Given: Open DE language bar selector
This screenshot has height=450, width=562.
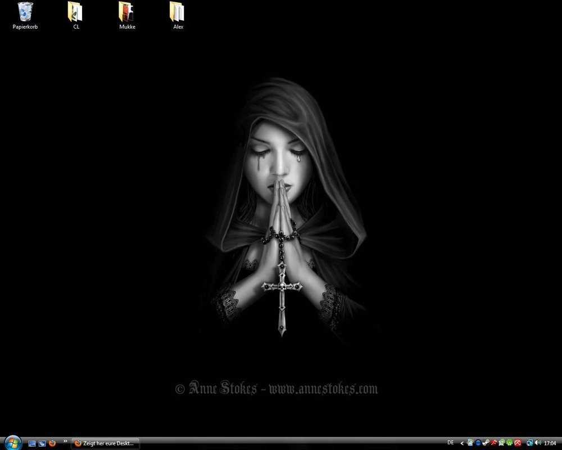Looking at the screenshot, I should (x=450, y=443).
